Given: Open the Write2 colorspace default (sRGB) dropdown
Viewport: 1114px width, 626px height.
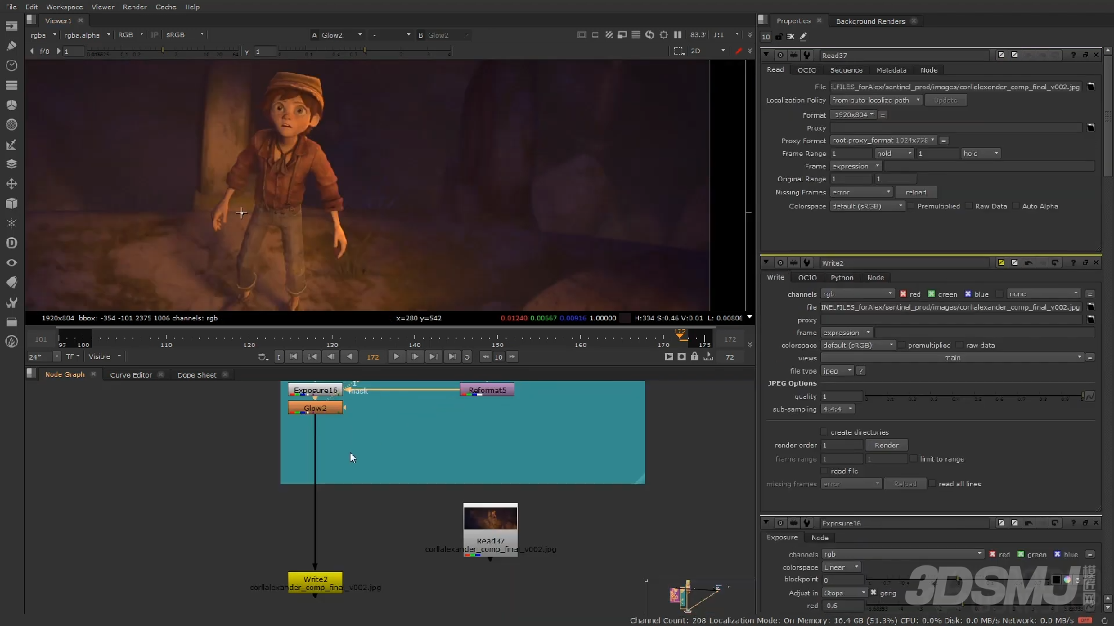Looking at the screenshot, I should tap(858, 345).
